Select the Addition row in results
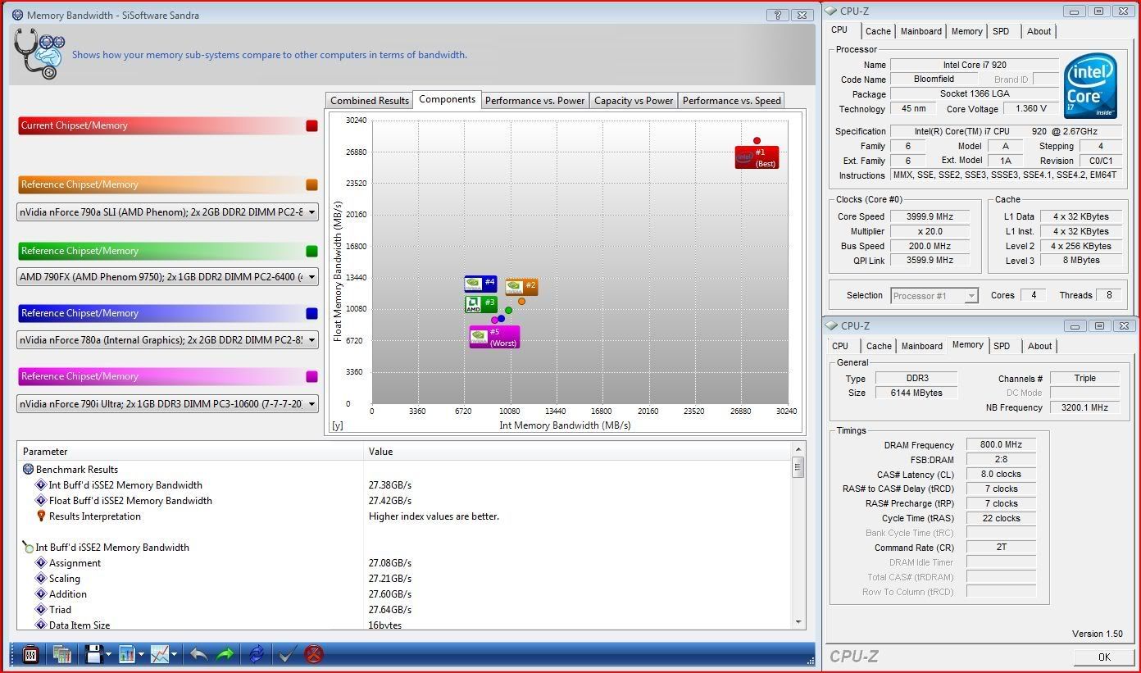1141x673 pixels. [404, 594]
